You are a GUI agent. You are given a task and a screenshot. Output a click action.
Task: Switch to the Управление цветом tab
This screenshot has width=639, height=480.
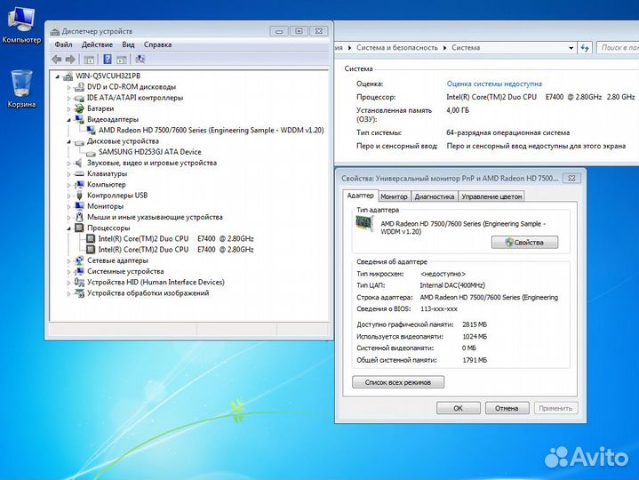click(491, 196)
